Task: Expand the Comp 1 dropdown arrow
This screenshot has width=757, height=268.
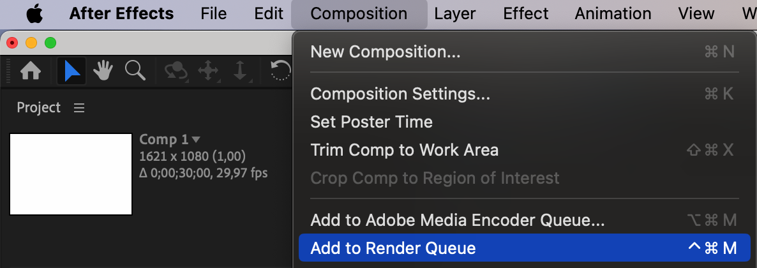Action: click(196, 139)
